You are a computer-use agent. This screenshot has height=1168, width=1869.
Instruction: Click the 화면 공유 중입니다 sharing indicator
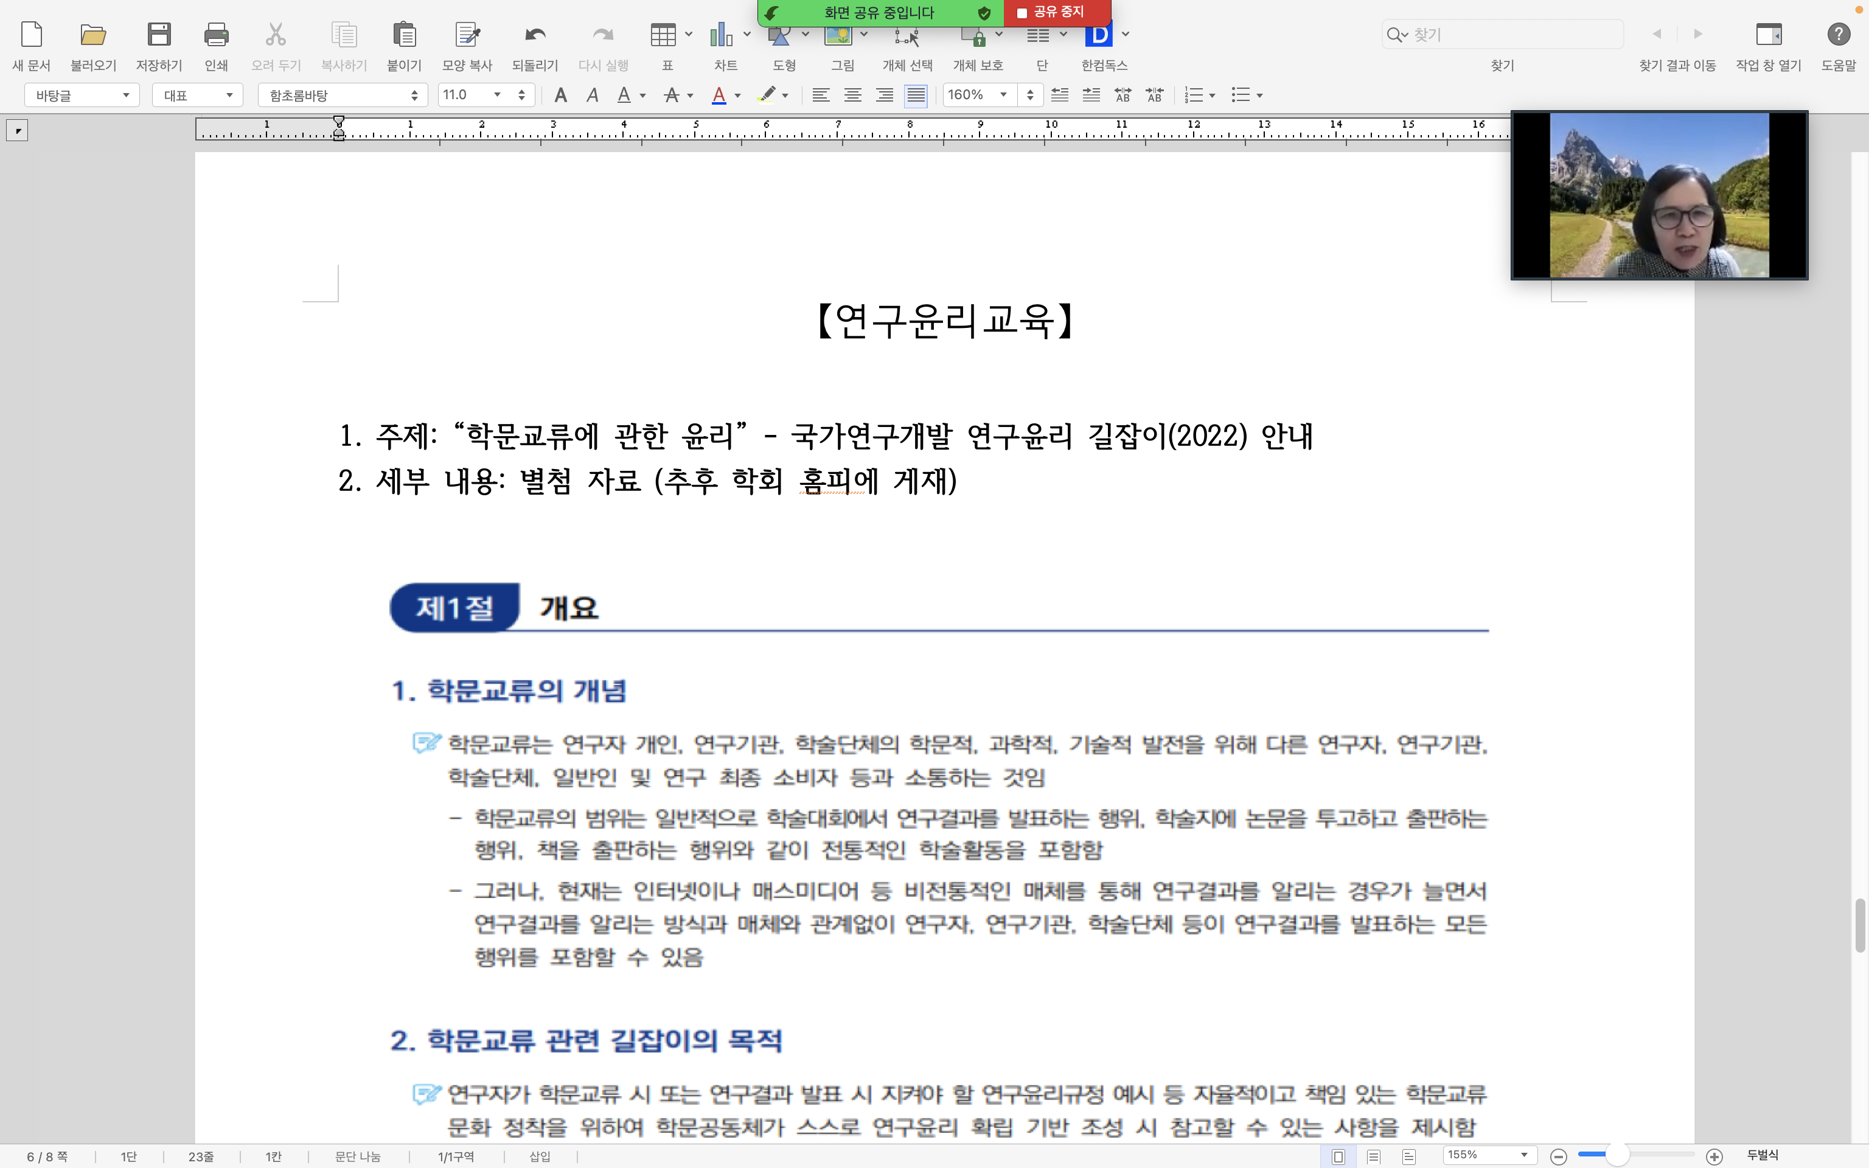[x=879, y=12]
